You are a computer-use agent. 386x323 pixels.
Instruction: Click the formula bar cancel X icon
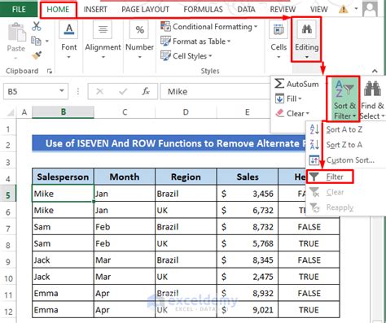(x=99, y=91)
